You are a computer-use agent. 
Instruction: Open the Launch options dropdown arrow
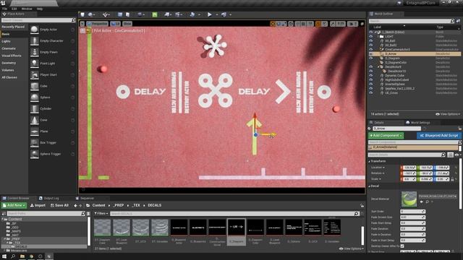pos(230,14)
